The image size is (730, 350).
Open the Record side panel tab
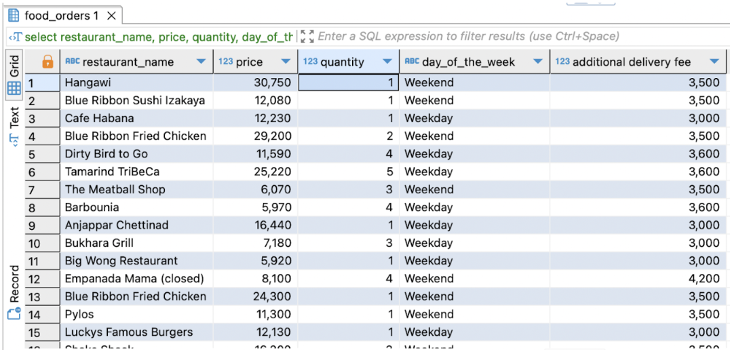point(14,292)
